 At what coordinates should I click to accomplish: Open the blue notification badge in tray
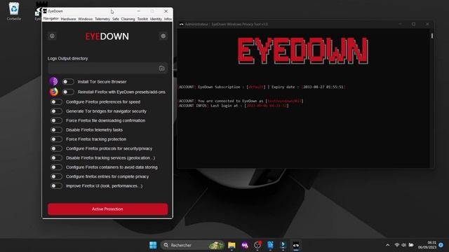441,245
